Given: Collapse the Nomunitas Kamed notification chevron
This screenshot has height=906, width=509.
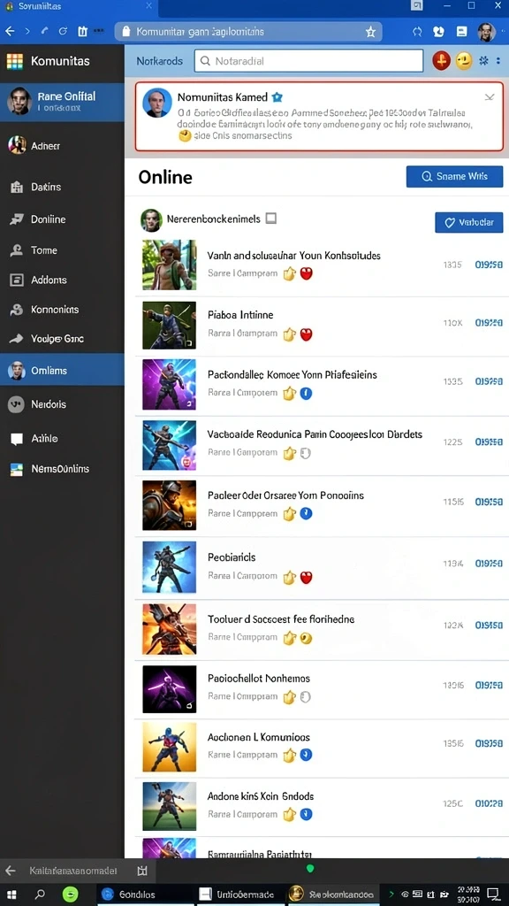Looking at the screenshot, I should tap(490, 97).
